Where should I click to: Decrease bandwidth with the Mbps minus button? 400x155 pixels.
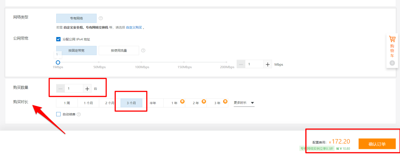pos(241,64)
